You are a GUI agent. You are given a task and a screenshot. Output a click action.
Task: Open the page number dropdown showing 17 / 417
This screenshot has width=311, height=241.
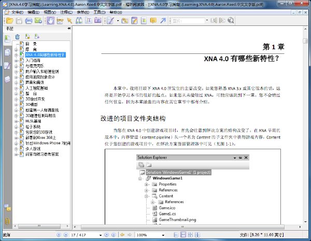(x=101, y=235)
